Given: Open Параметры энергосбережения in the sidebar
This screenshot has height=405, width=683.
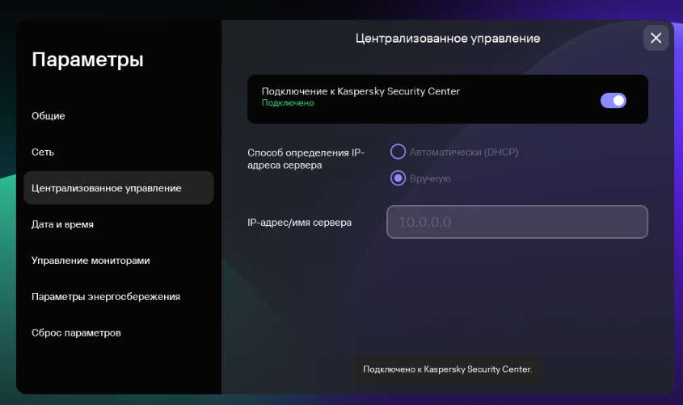Looking at the screenshot, I should [106, 296].
